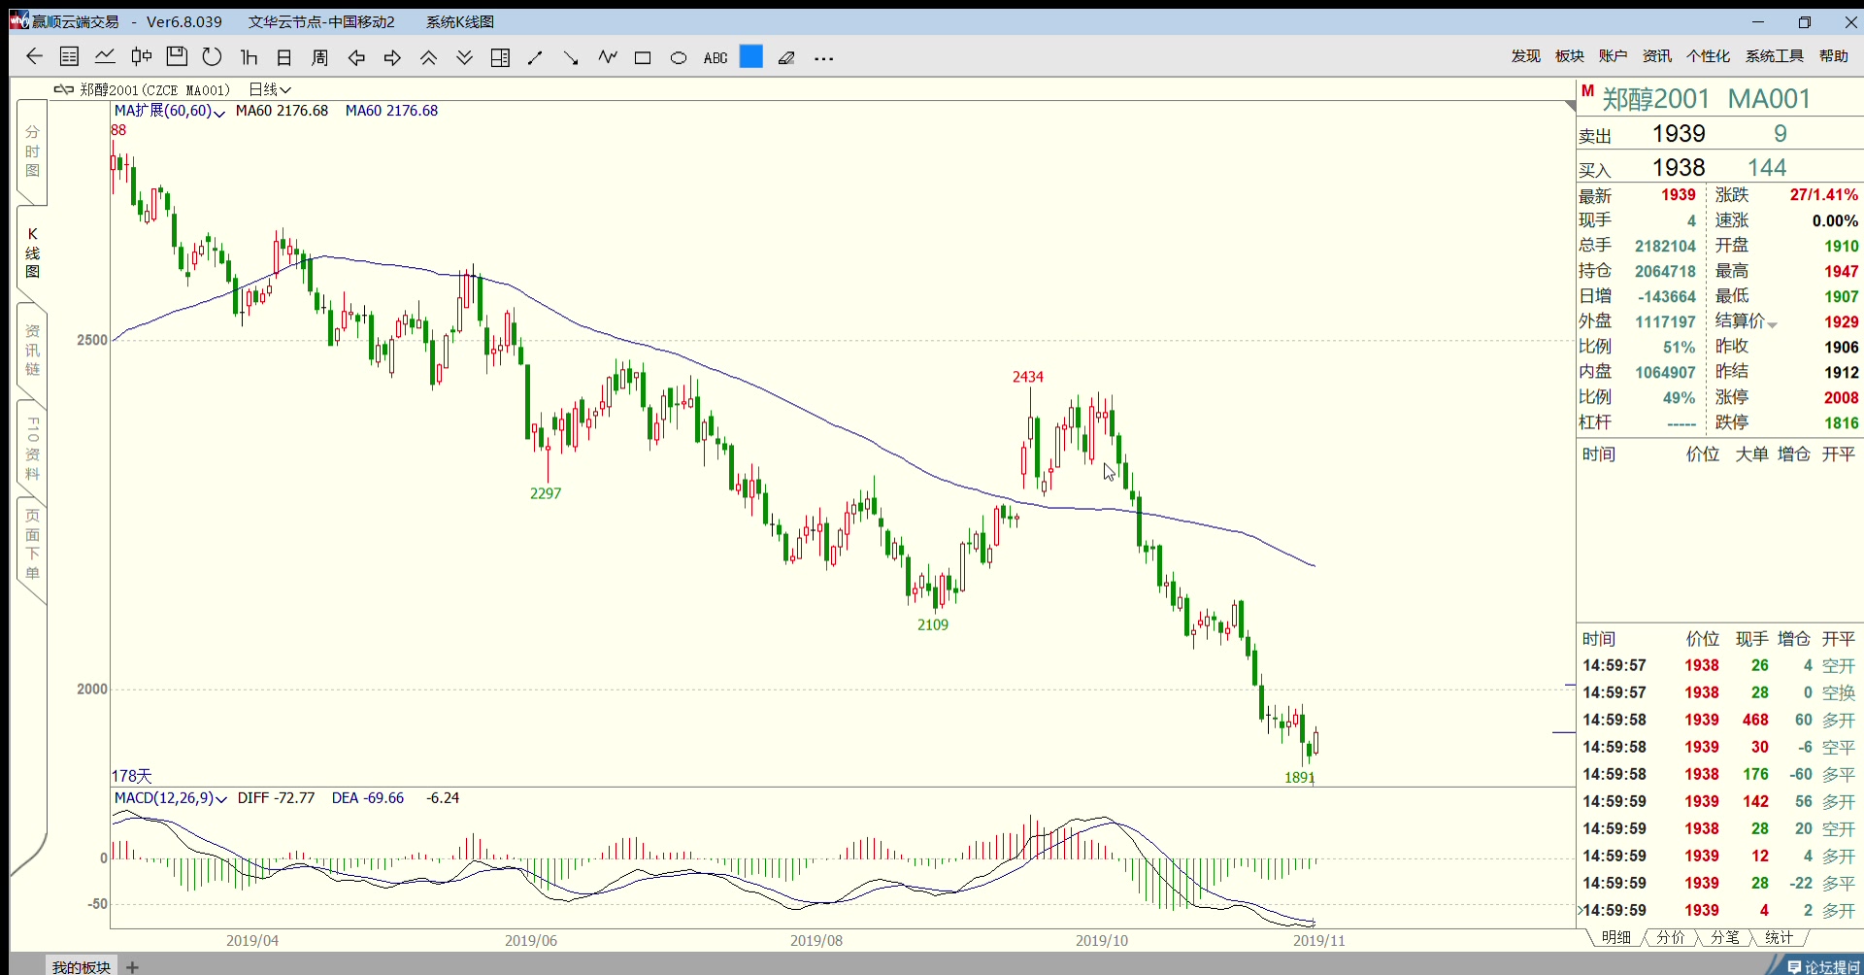
Task: Open the 账户 menu
Action: coord(1613,56)
